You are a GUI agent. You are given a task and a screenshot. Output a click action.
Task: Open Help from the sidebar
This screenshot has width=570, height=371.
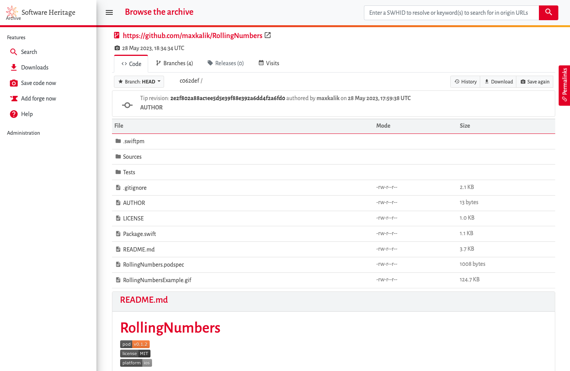(26, 114)
